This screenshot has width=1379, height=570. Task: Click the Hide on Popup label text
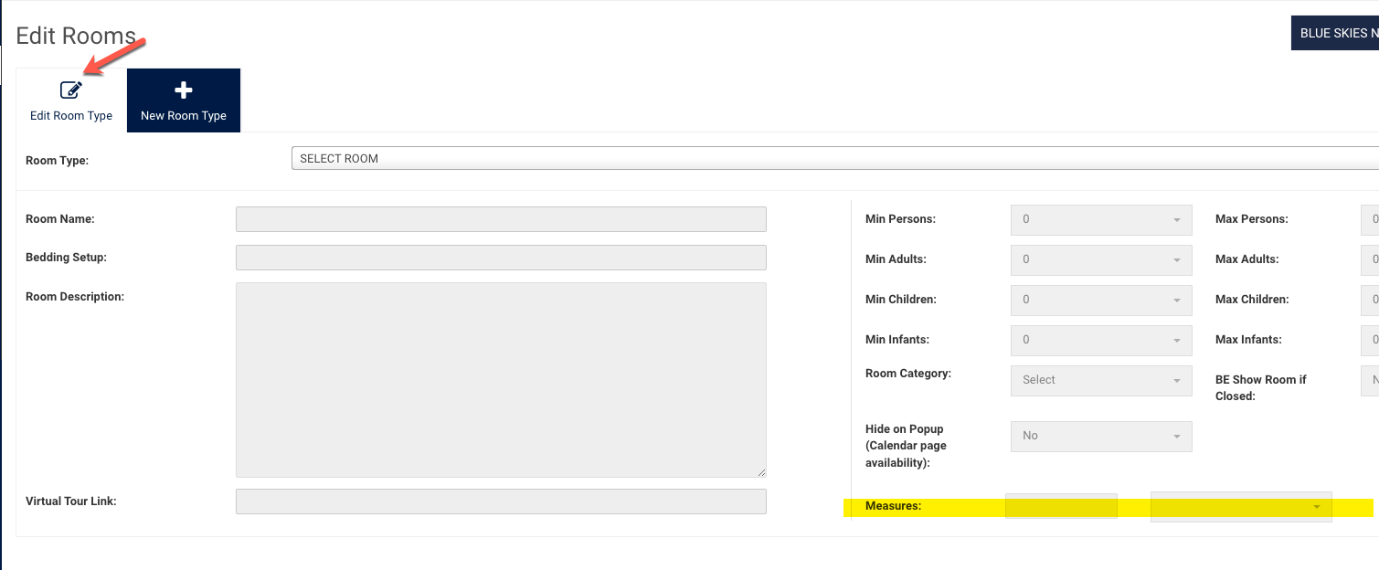pyautogui.click(x=906, y=446)
